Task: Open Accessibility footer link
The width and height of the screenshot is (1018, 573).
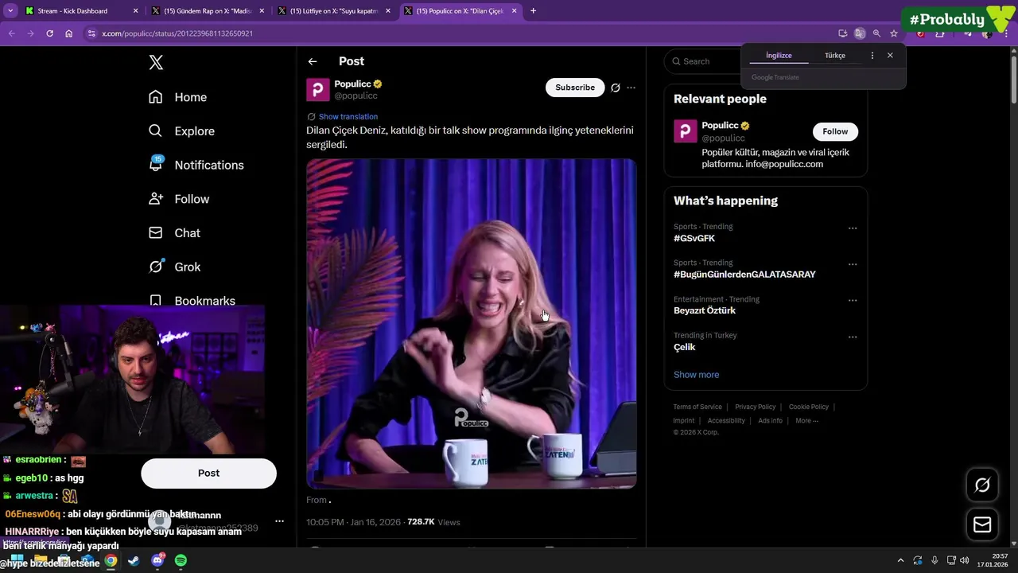Action: click(x=726, y=420)
